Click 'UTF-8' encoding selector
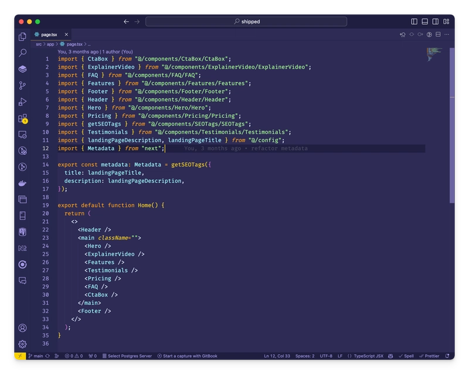The height and width of the screenshot is (374, 469). click(326, 356)
